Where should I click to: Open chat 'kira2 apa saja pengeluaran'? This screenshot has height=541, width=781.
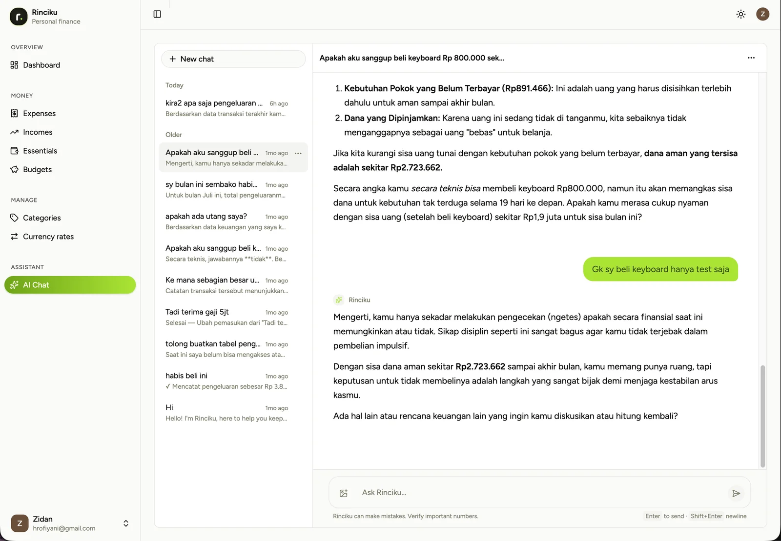coord(233,108)
